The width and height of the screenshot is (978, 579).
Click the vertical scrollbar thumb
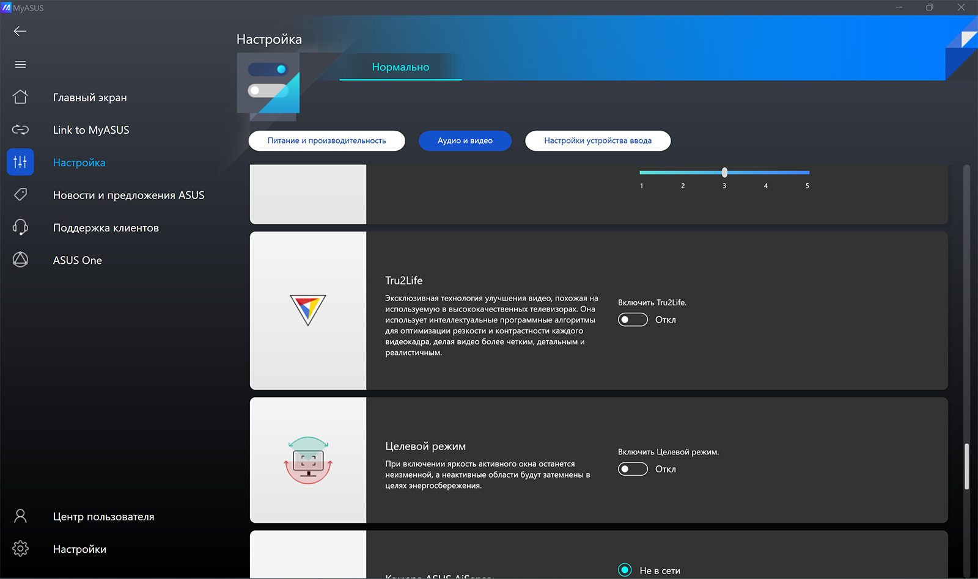(966, 467)
